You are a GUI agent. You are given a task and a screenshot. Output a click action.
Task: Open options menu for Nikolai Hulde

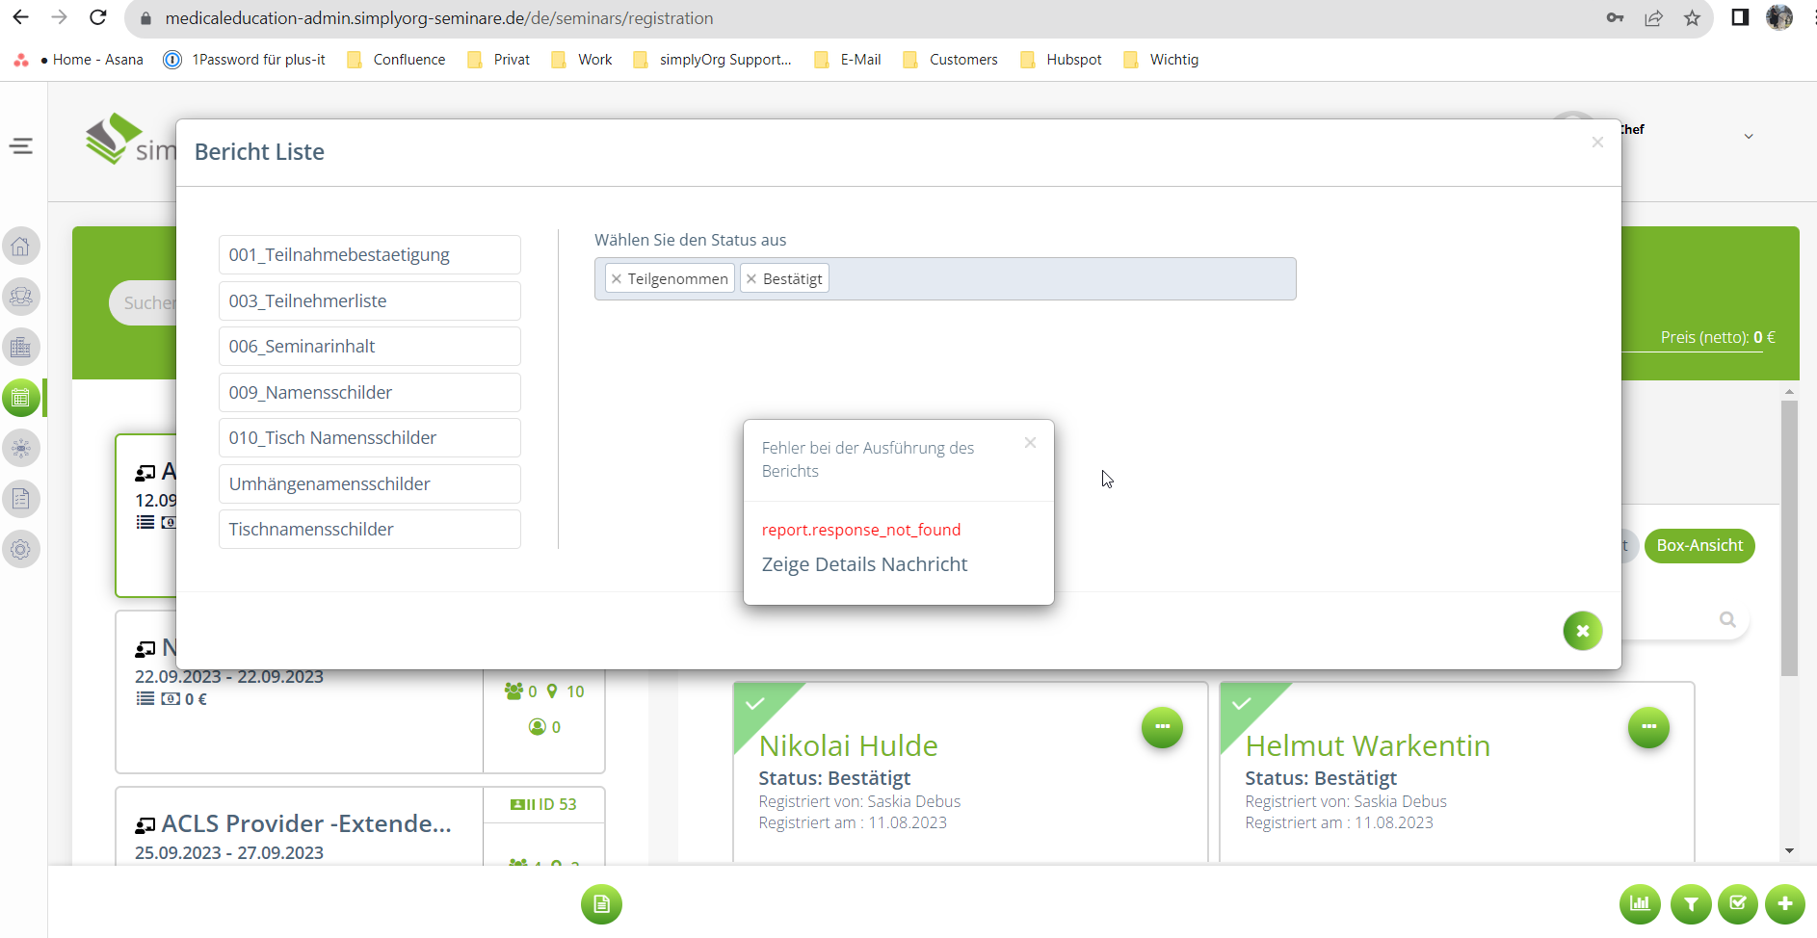[1162, 727]
